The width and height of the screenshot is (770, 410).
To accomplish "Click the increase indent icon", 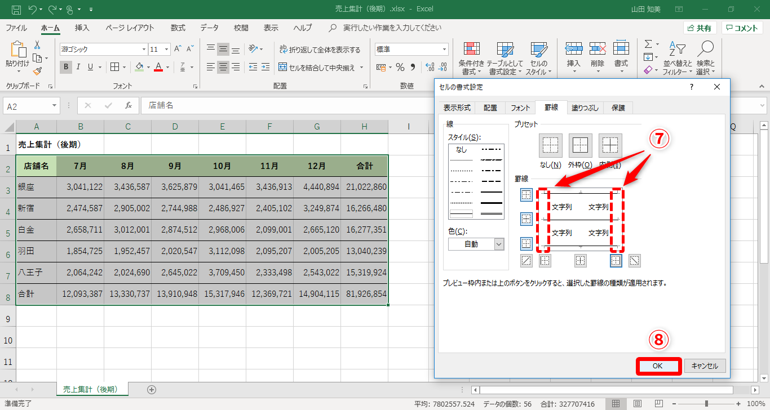I will click(x=265, y=68).
